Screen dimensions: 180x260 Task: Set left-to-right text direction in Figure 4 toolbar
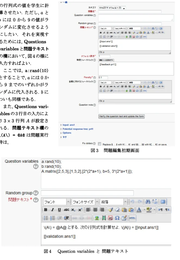coord(160,210)
